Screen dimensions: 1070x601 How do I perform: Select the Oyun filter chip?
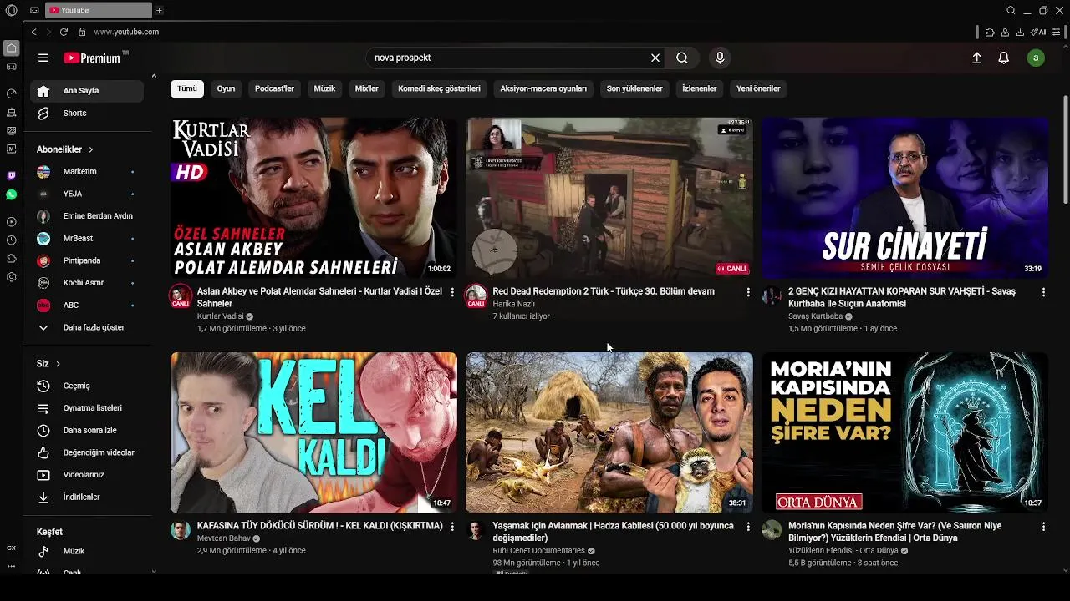pos(226,88)
